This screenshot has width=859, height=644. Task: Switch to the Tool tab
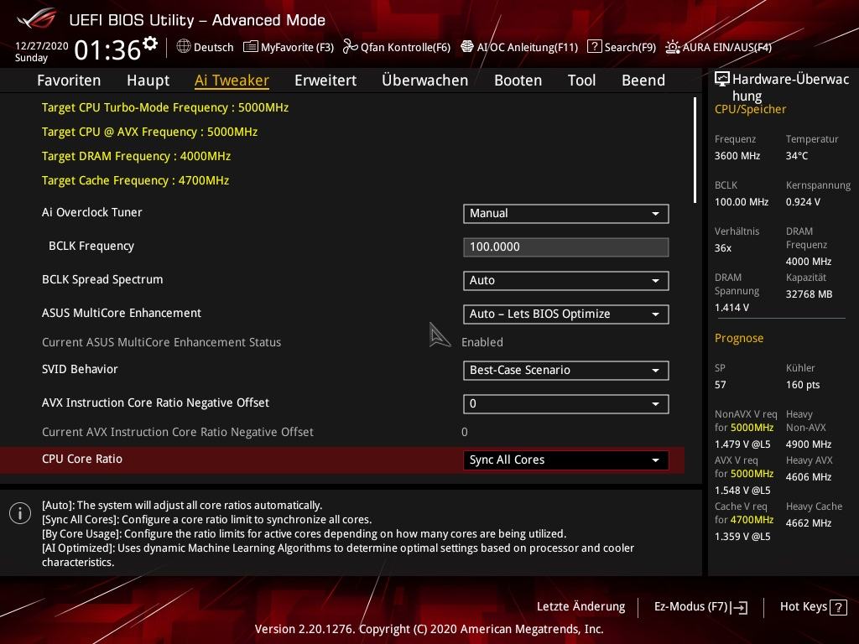click(581, 80)
